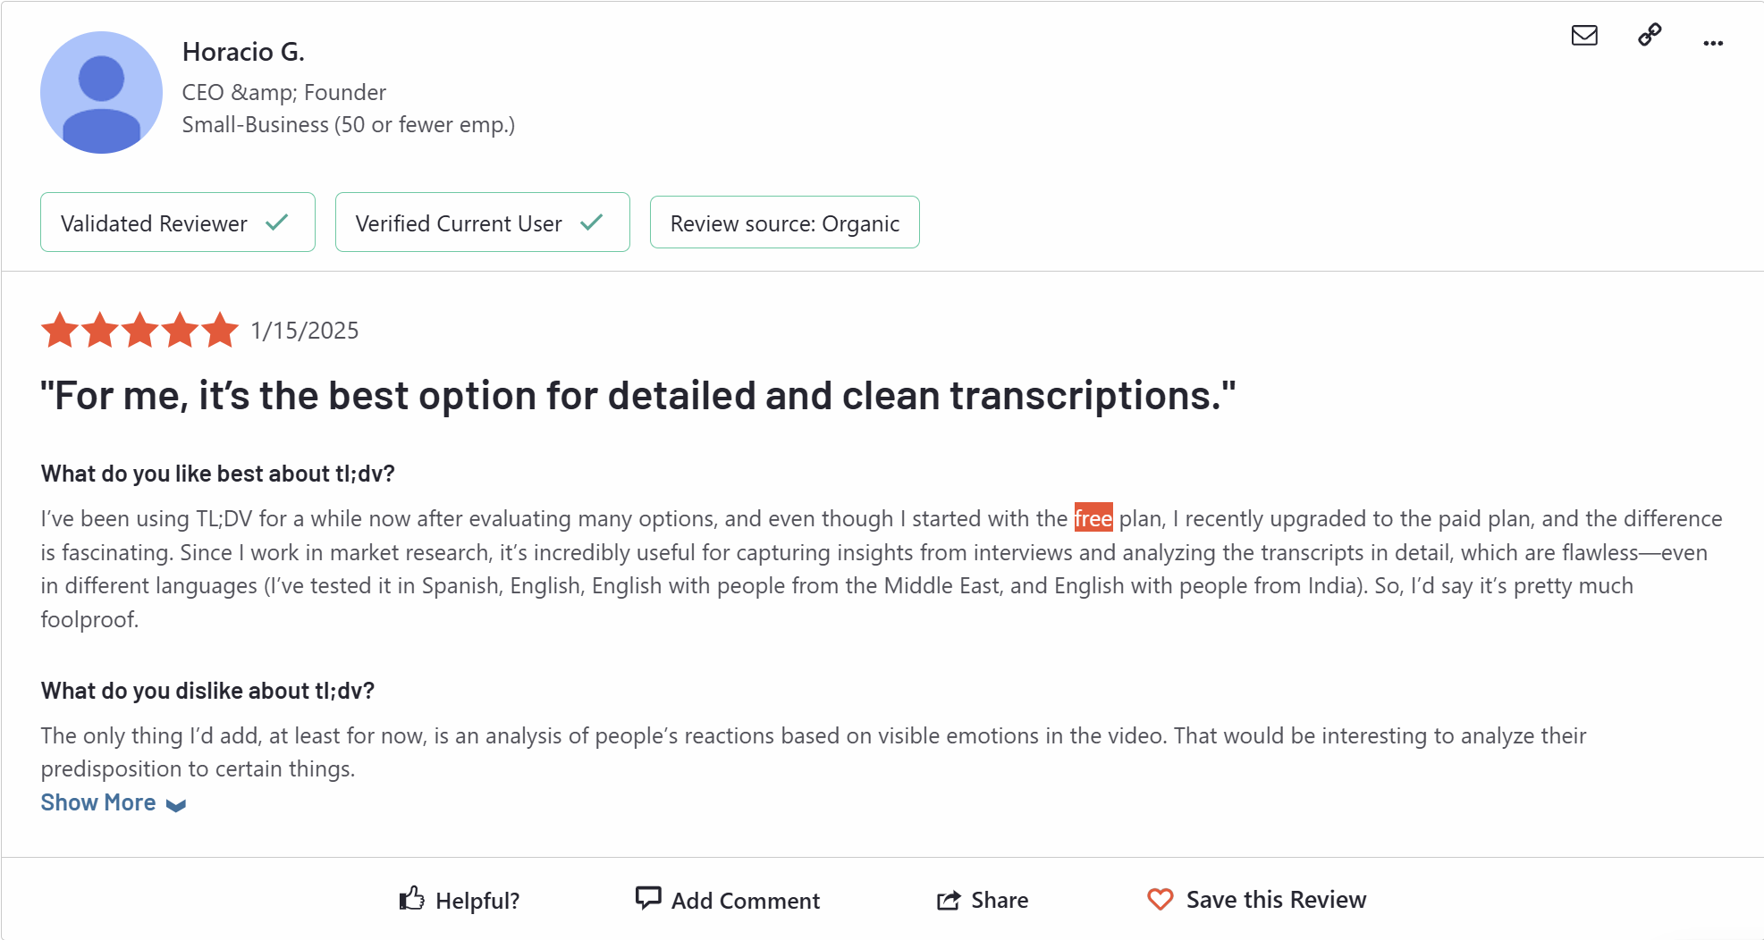Screen dimensions: 1764x940
Task: Click the first orange rating star
Action: pyautogui.click(x=60, y=330)
